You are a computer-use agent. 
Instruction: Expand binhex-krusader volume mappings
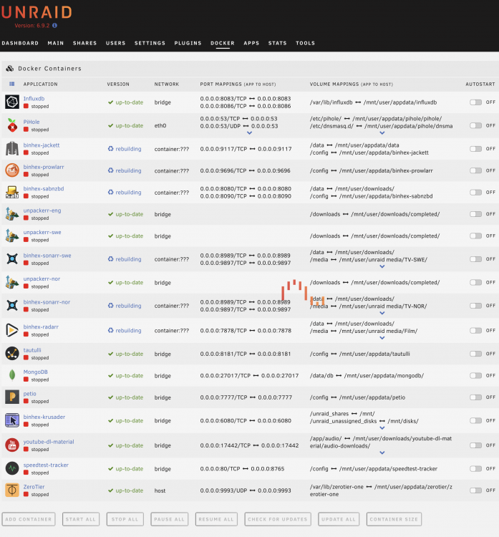pos(382,428)
